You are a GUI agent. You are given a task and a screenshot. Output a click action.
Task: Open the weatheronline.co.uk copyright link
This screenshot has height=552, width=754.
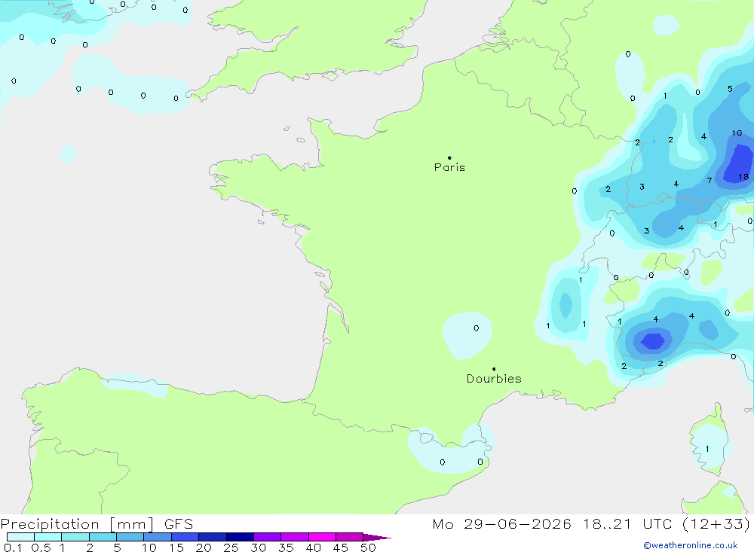(x=691, y=545)
